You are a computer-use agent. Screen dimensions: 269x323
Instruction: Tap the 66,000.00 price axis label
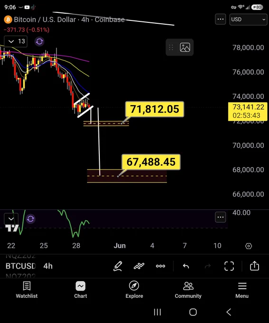tap(248, 194)
